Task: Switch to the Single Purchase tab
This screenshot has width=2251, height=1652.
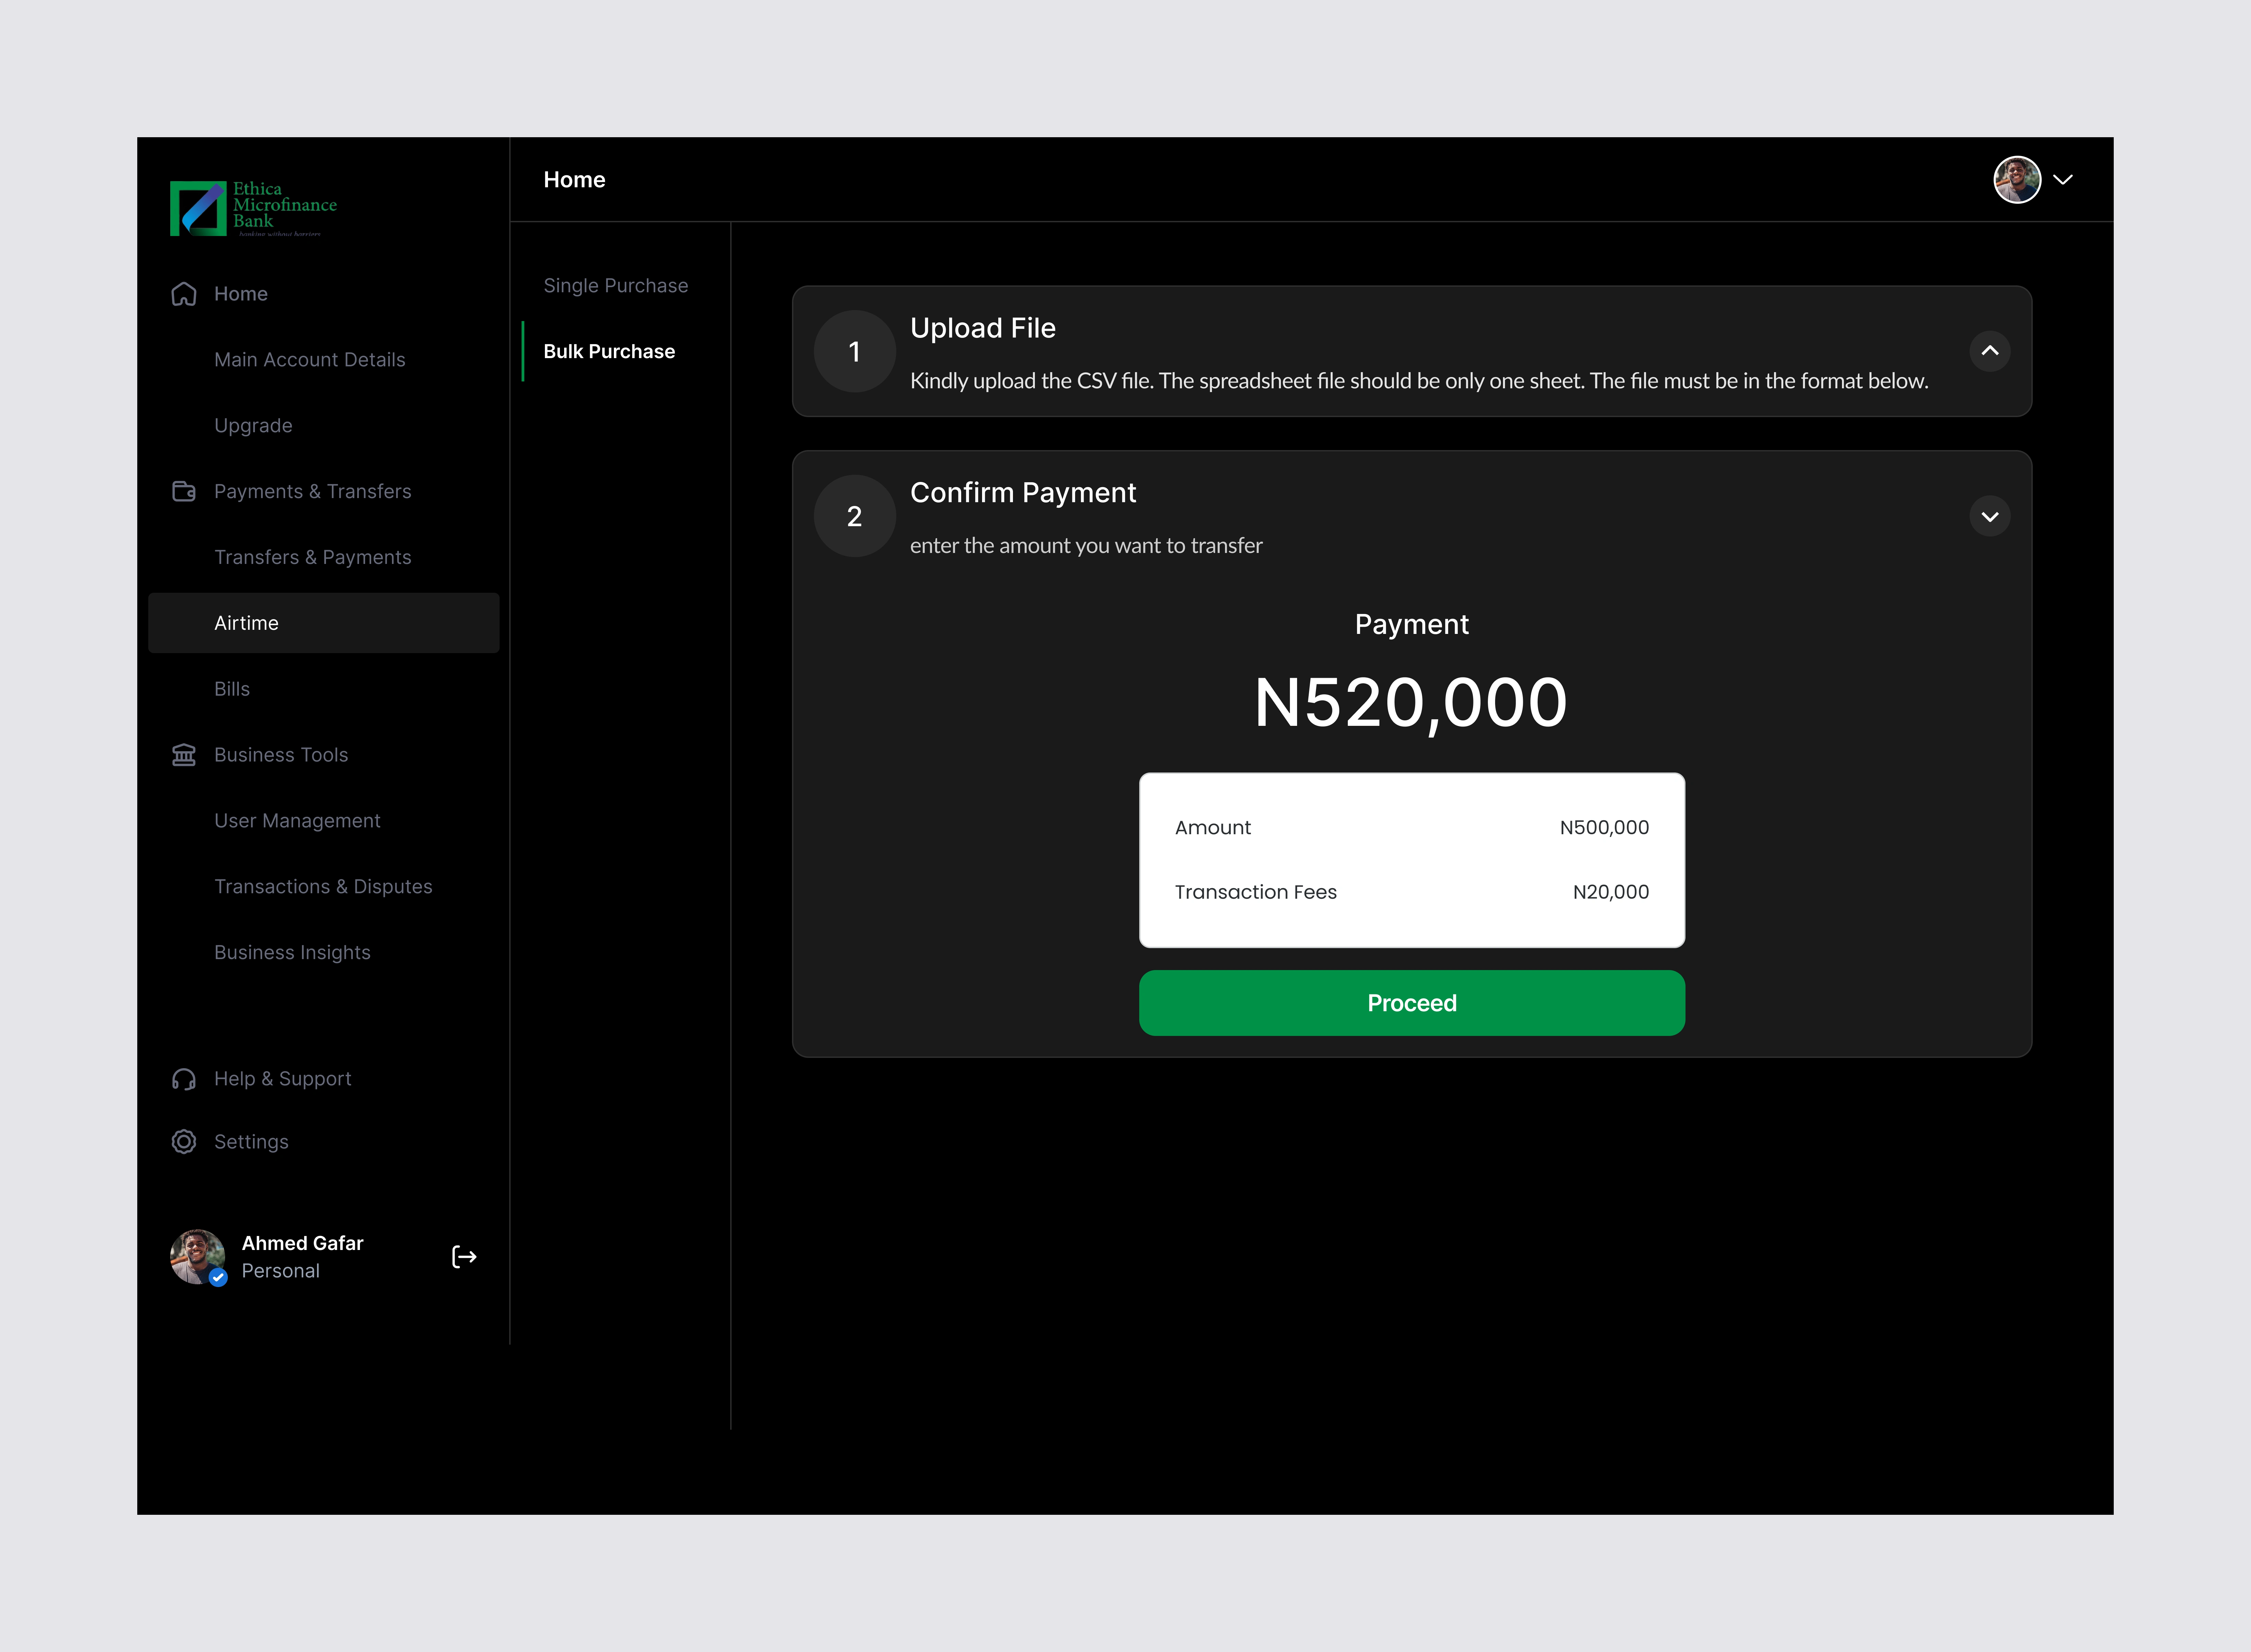Action: click(x=615, y=286)
